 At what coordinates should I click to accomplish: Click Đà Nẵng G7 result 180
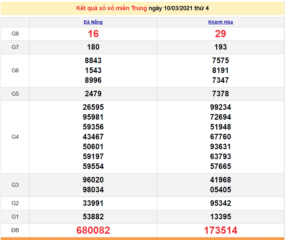click(x=93, y=47)
